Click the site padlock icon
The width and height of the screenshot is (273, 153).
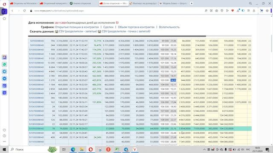pyautogui.click(x=31, y=11)
